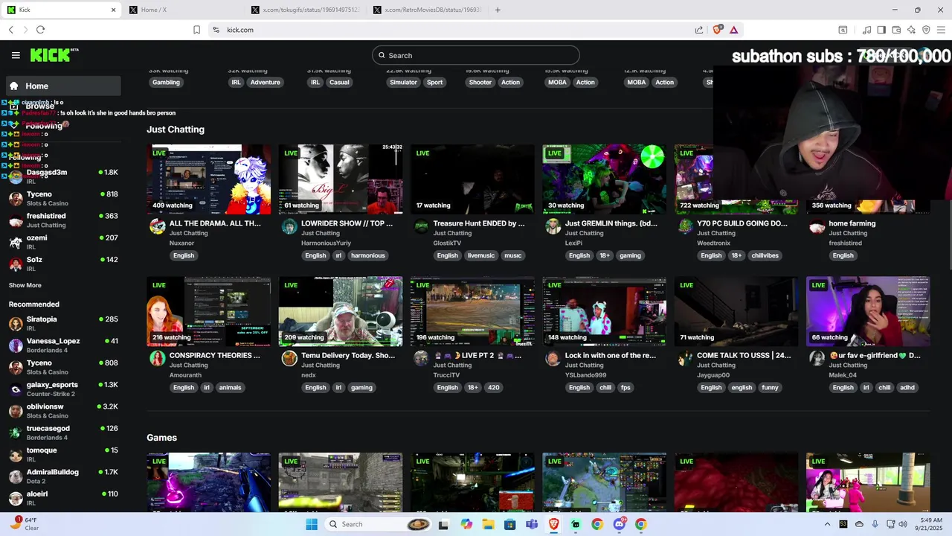Click the Just Chatting section heading

point(176,130)
